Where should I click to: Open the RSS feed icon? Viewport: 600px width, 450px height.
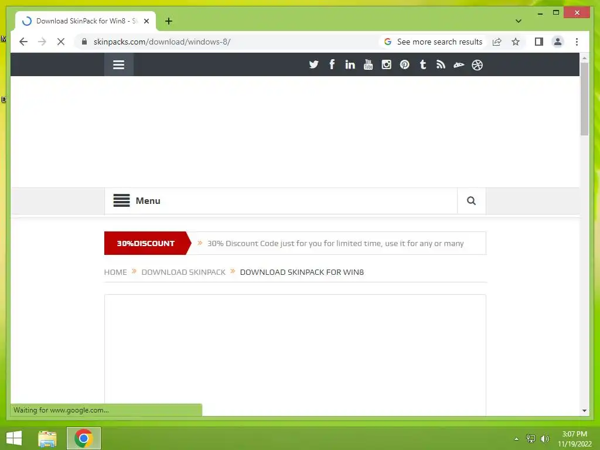[x=441, y=64]
